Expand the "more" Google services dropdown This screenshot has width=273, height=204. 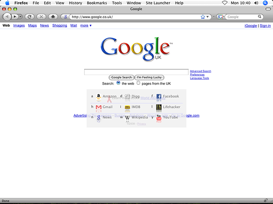click(x=86, y=26)
